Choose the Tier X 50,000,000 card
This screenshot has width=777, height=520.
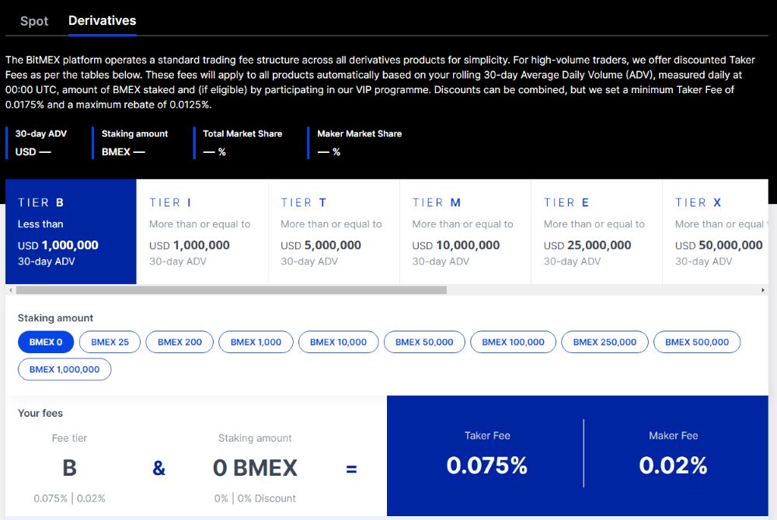[x=719, y=231]
